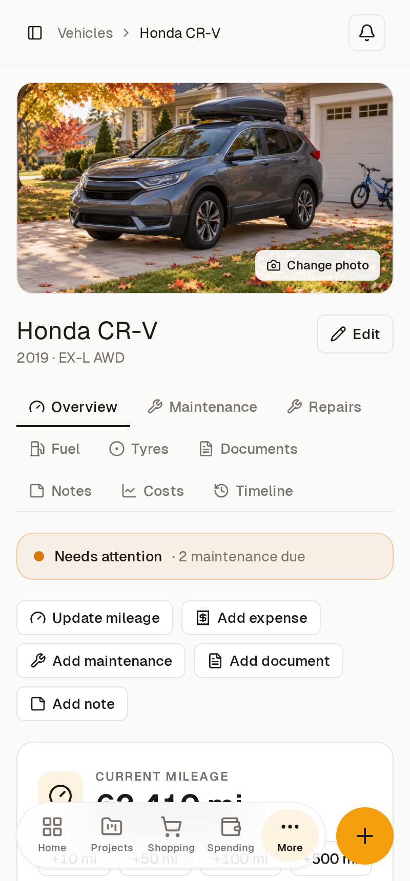This screenshot has height=881, width=410.
Task: Go back to Vehicles breadcrumb
Action: tap(85, 33)
